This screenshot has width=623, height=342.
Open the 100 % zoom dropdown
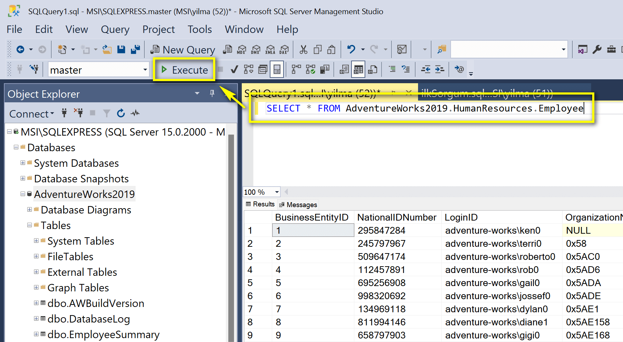pyautogui.click(x=277, y=192)
